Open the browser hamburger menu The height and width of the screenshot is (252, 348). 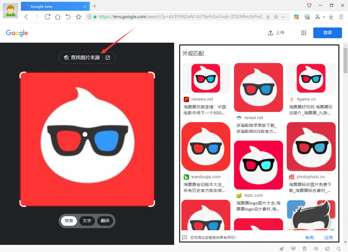pyautogui.click(x=341, y=17)
